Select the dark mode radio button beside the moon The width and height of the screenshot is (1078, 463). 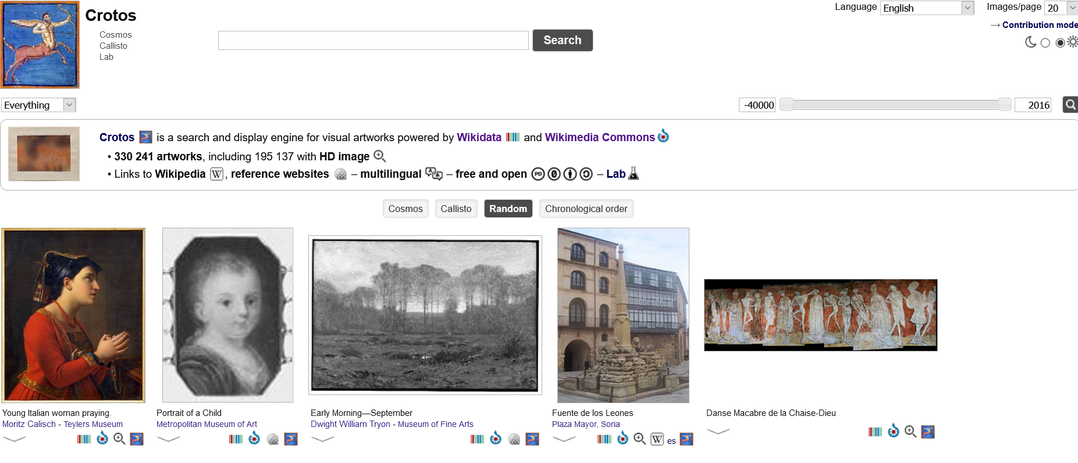point(1045,42)
